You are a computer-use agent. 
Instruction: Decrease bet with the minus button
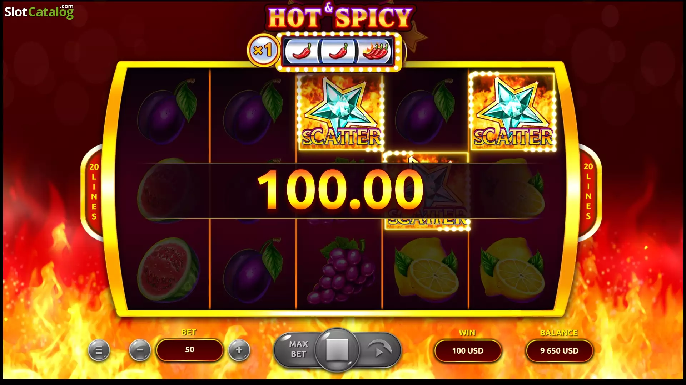click(140, 350)
